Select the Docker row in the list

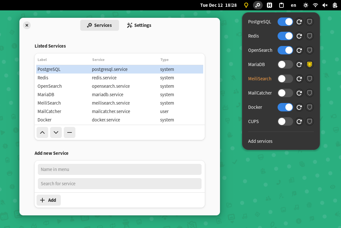(120, 120)
